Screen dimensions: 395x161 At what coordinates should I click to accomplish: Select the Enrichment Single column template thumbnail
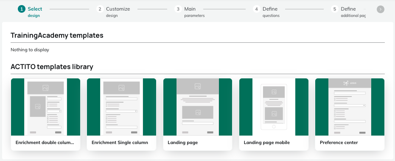coord(121,107)
